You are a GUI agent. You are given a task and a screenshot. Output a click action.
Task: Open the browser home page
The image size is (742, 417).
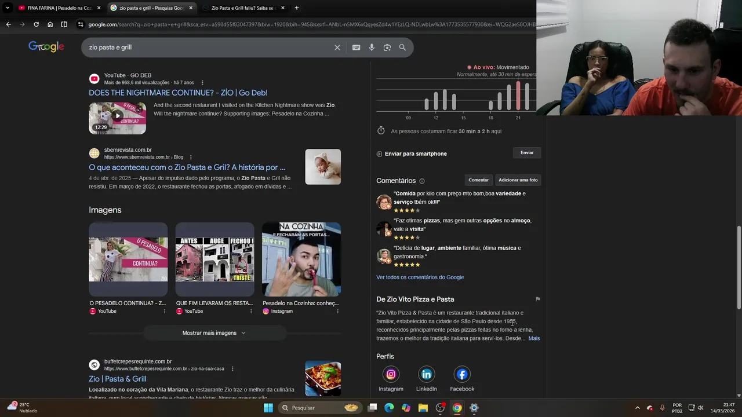[x=50, y=24]
